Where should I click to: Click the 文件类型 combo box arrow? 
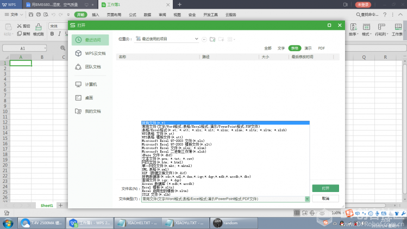coord(307,199)
